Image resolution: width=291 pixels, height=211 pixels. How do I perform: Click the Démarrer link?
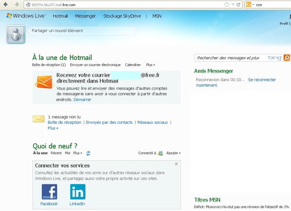pos(82,99)
